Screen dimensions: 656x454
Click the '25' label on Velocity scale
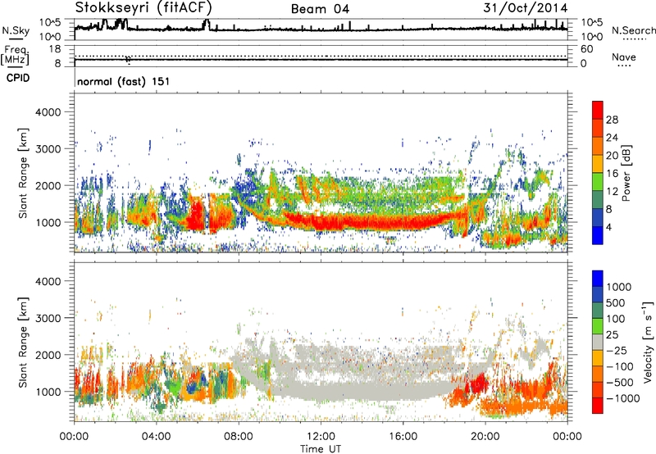[x=613, y=334]
